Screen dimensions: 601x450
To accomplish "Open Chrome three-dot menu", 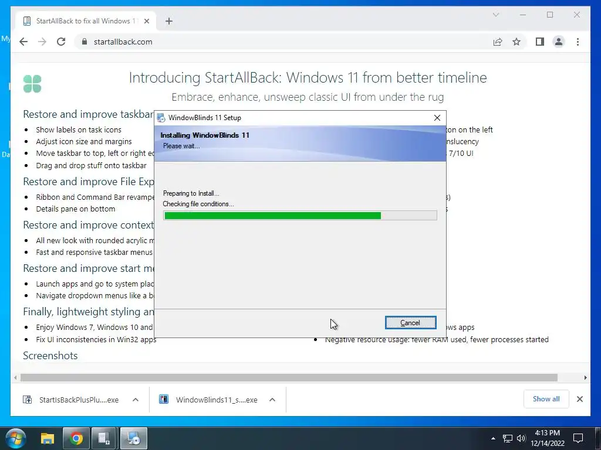I will (578, 42).
